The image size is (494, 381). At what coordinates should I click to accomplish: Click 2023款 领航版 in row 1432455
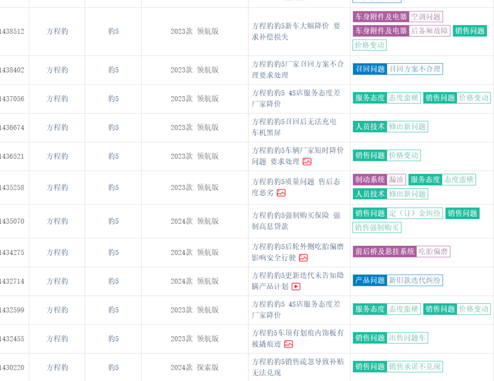pyautogui.click(x=195, y=339)
